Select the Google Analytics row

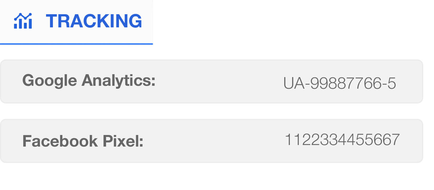pos(211,82)
